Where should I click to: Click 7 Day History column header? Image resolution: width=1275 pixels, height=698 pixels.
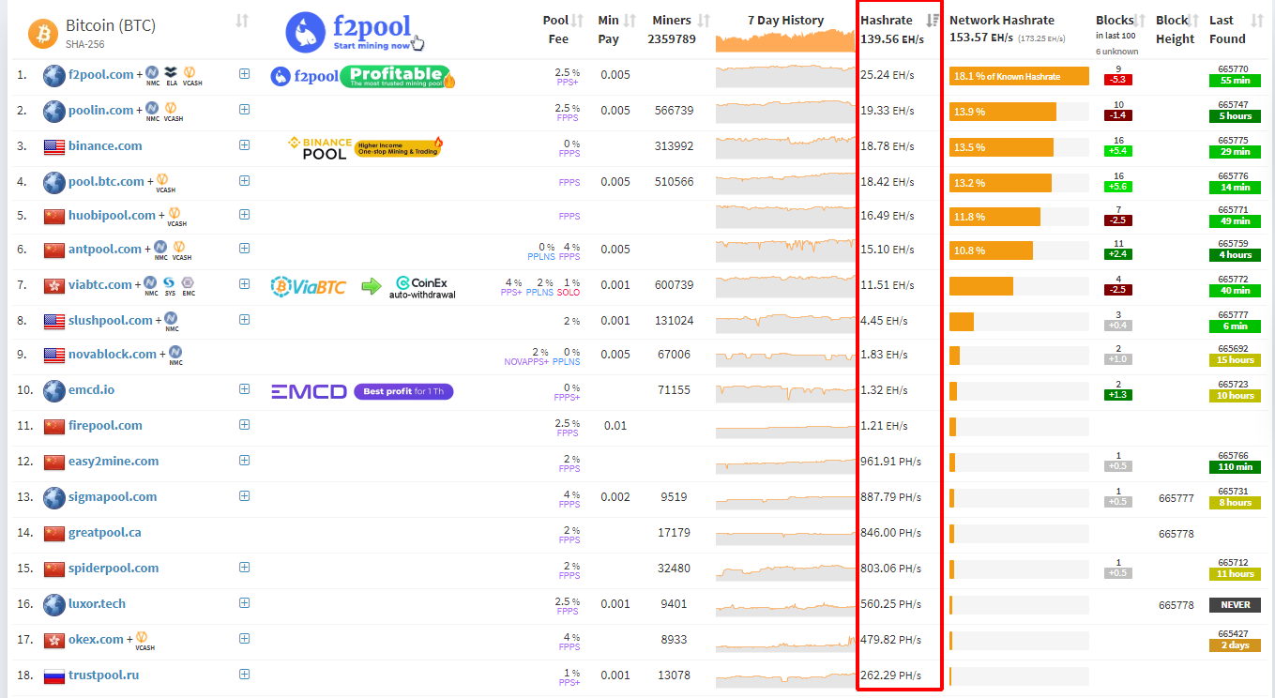tap(785, 20)
